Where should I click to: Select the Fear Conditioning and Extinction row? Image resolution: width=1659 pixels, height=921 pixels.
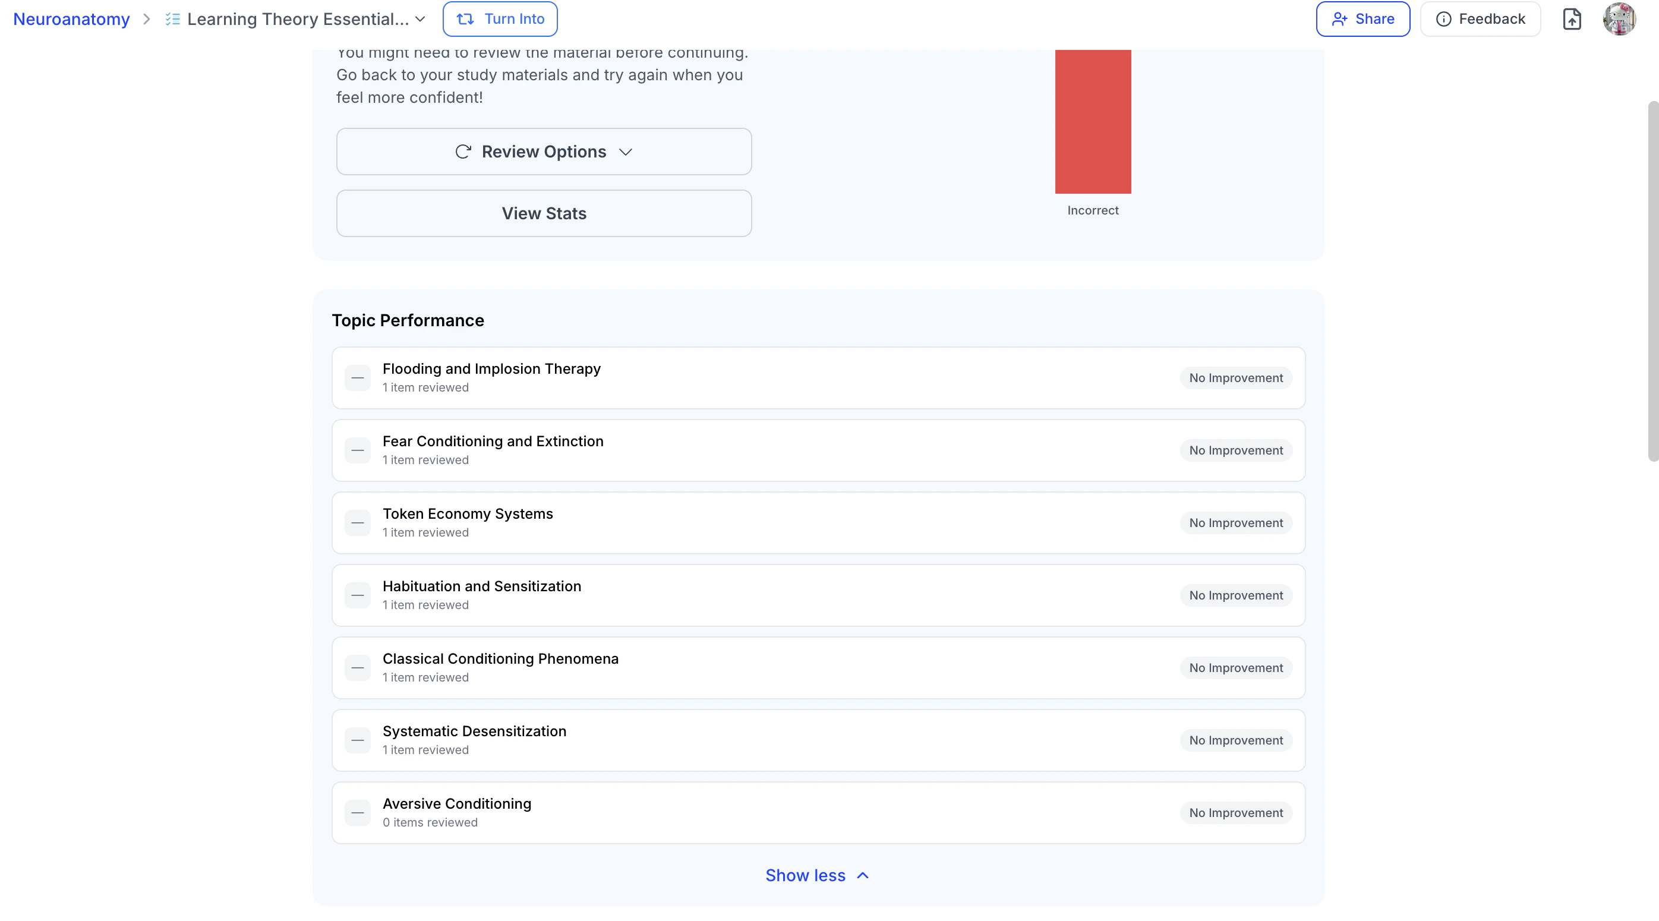[818, 450]
